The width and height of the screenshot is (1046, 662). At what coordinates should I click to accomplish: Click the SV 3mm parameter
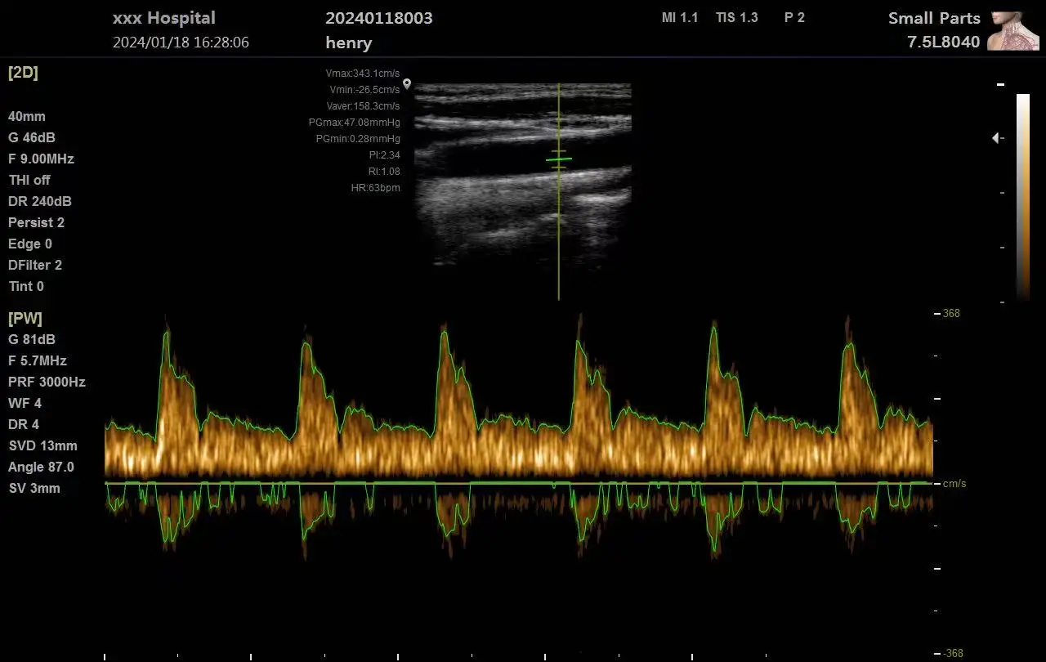tap(34, 489)
